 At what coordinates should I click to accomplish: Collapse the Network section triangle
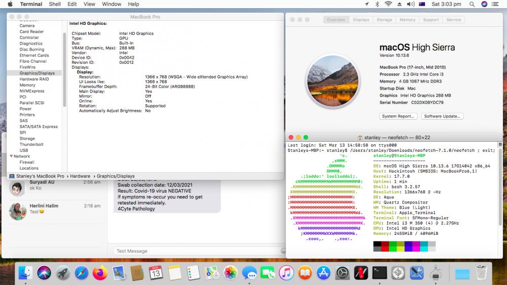(11, 156)
